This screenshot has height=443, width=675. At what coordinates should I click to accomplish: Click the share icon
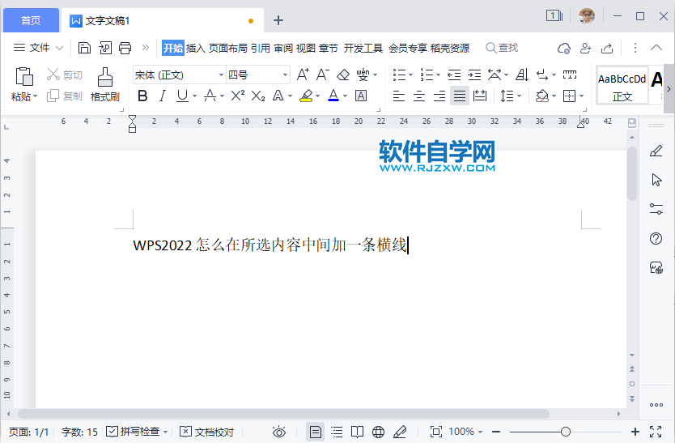[x=607, y=49]
